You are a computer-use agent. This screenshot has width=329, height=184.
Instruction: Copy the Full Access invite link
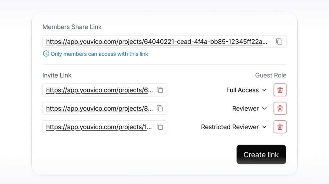click(160, 90)
